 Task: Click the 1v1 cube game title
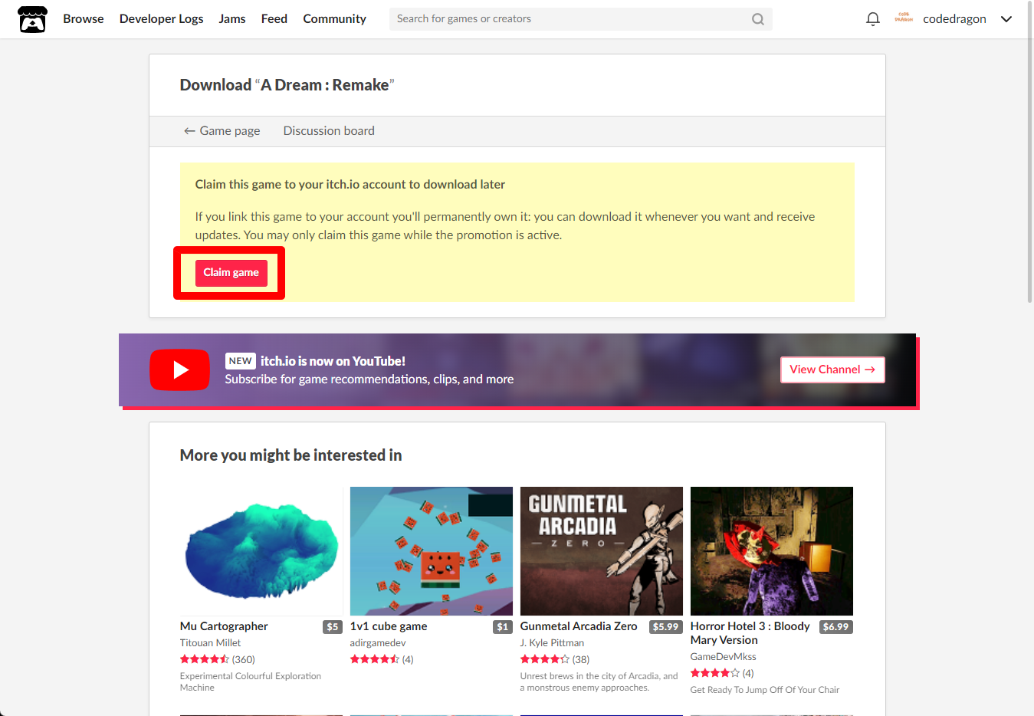tap(389, 626)
